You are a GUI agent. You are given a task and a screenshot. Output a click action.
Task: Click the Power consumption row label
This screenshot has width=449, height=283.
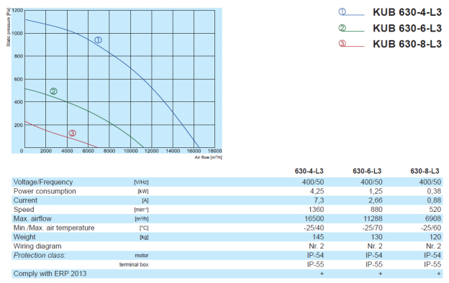tap(45, 191)
